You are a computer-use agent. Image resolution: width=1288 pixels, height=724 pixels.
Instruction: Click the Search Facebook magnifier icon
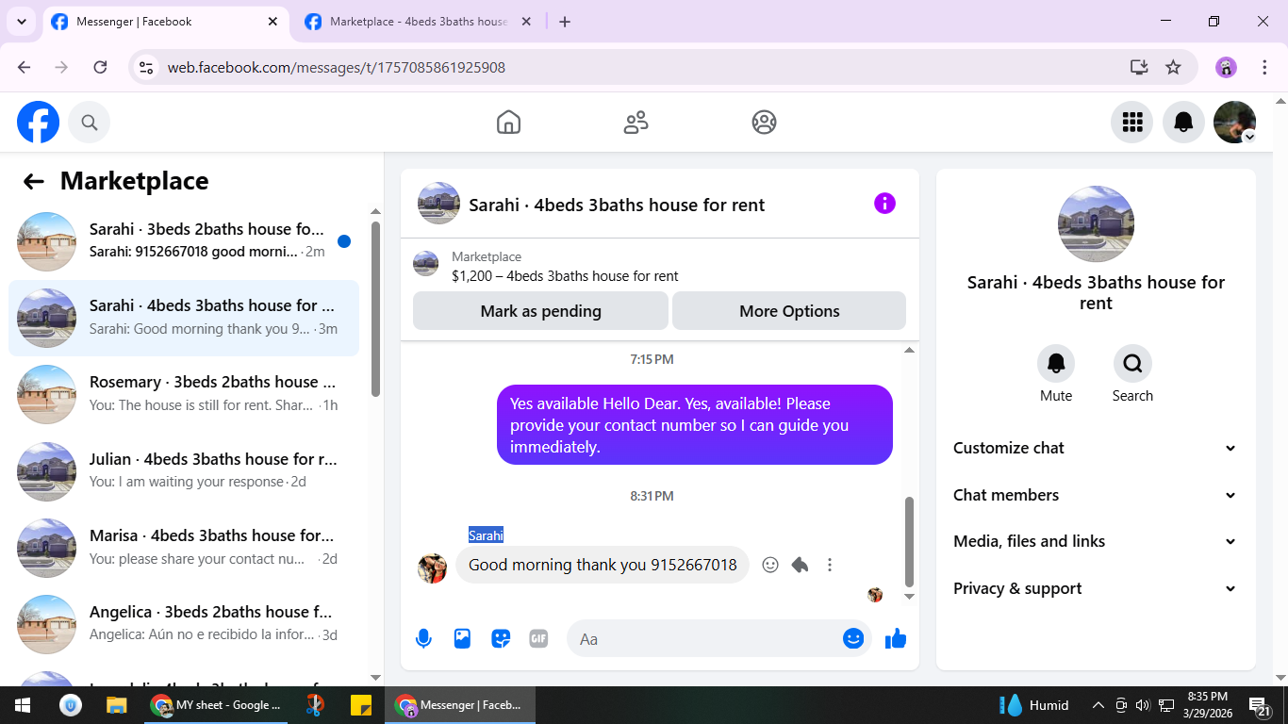click(90, 122)
